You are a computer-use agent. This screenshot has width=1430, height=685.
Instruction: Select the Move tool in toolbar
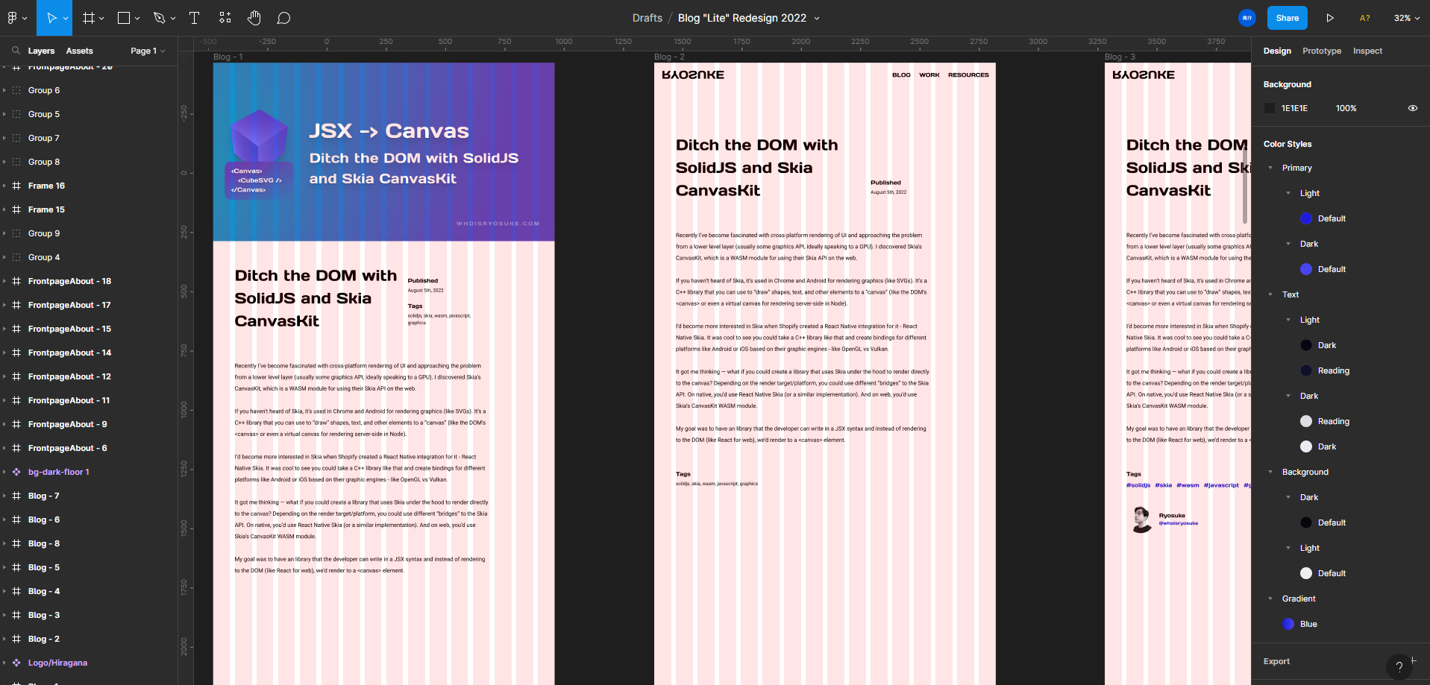[x=51, y=18]
